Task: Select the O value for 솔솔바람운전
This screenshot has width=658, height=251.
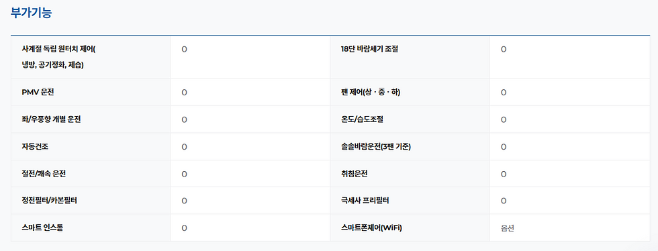Action: pyautogui.click(x=504, y=148)
